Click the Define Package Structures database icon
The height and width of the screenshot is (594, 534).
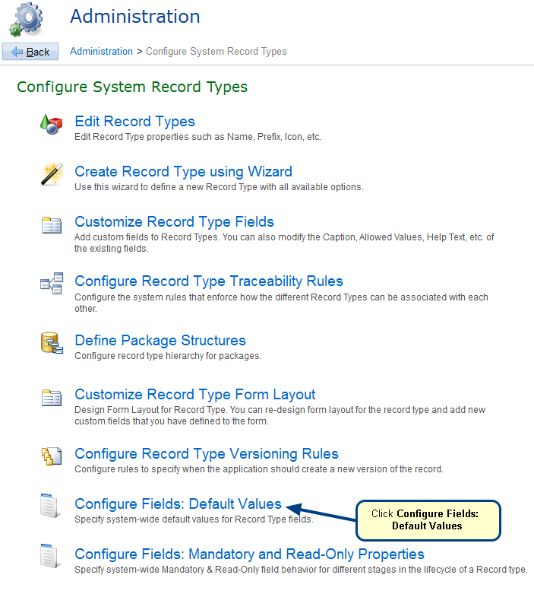[50, 344]
